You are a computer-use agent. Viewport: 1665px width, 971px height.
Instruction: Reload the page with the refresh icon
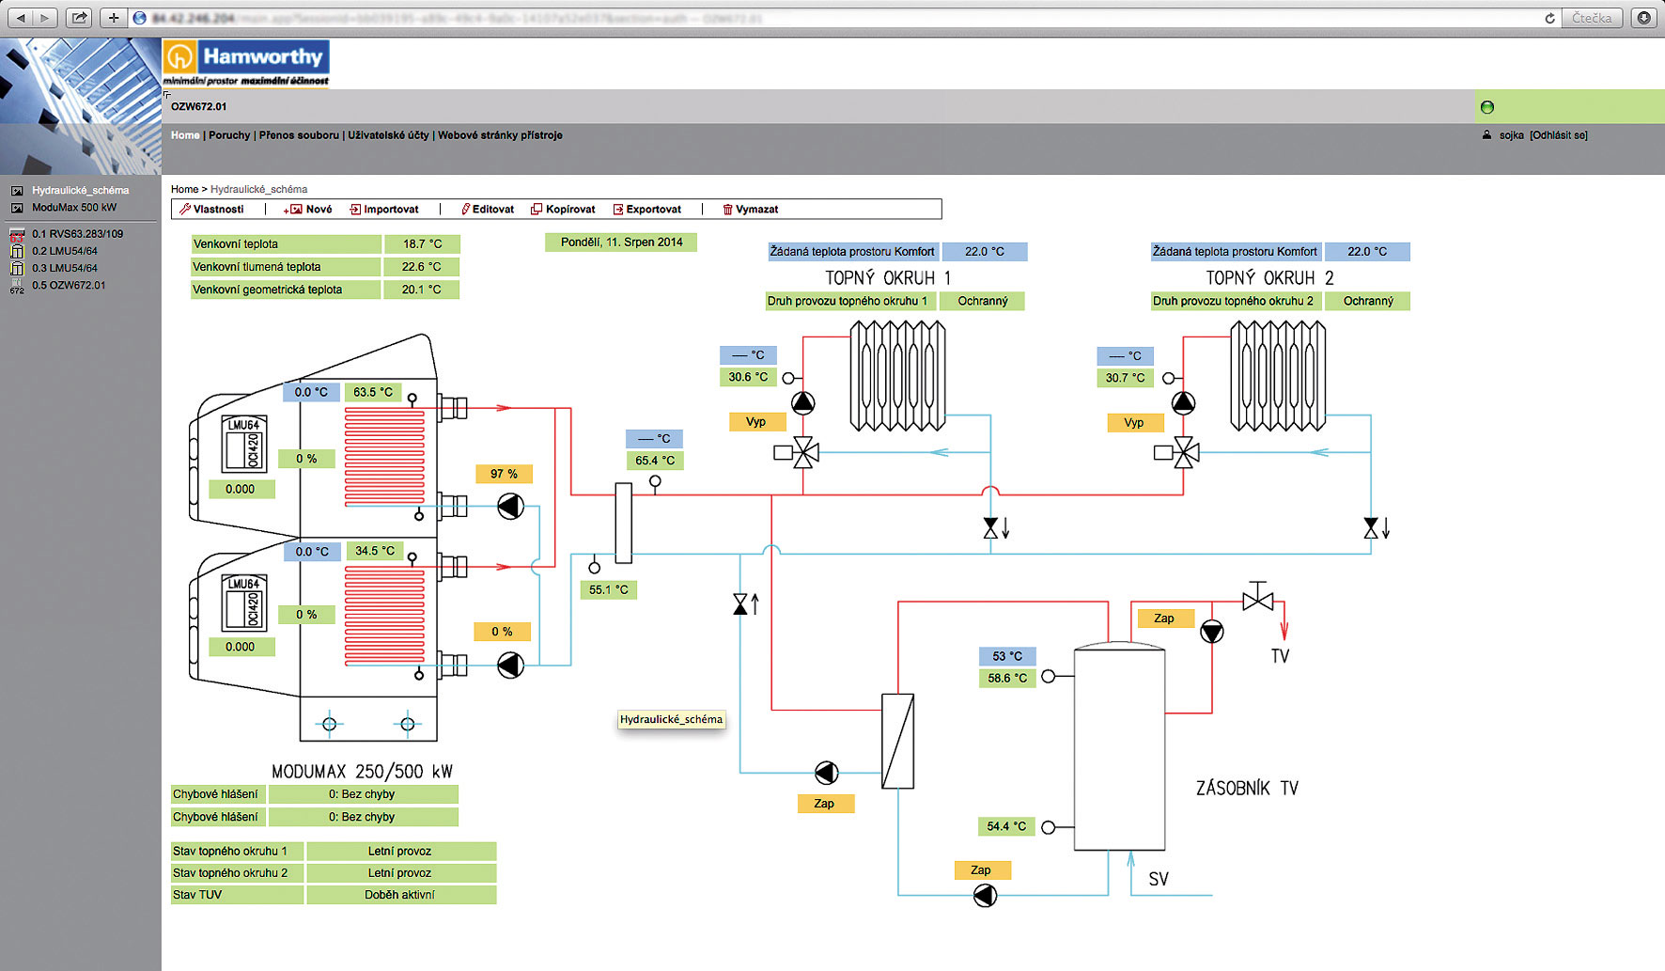pyautogui.click(x=1549, y=18)
